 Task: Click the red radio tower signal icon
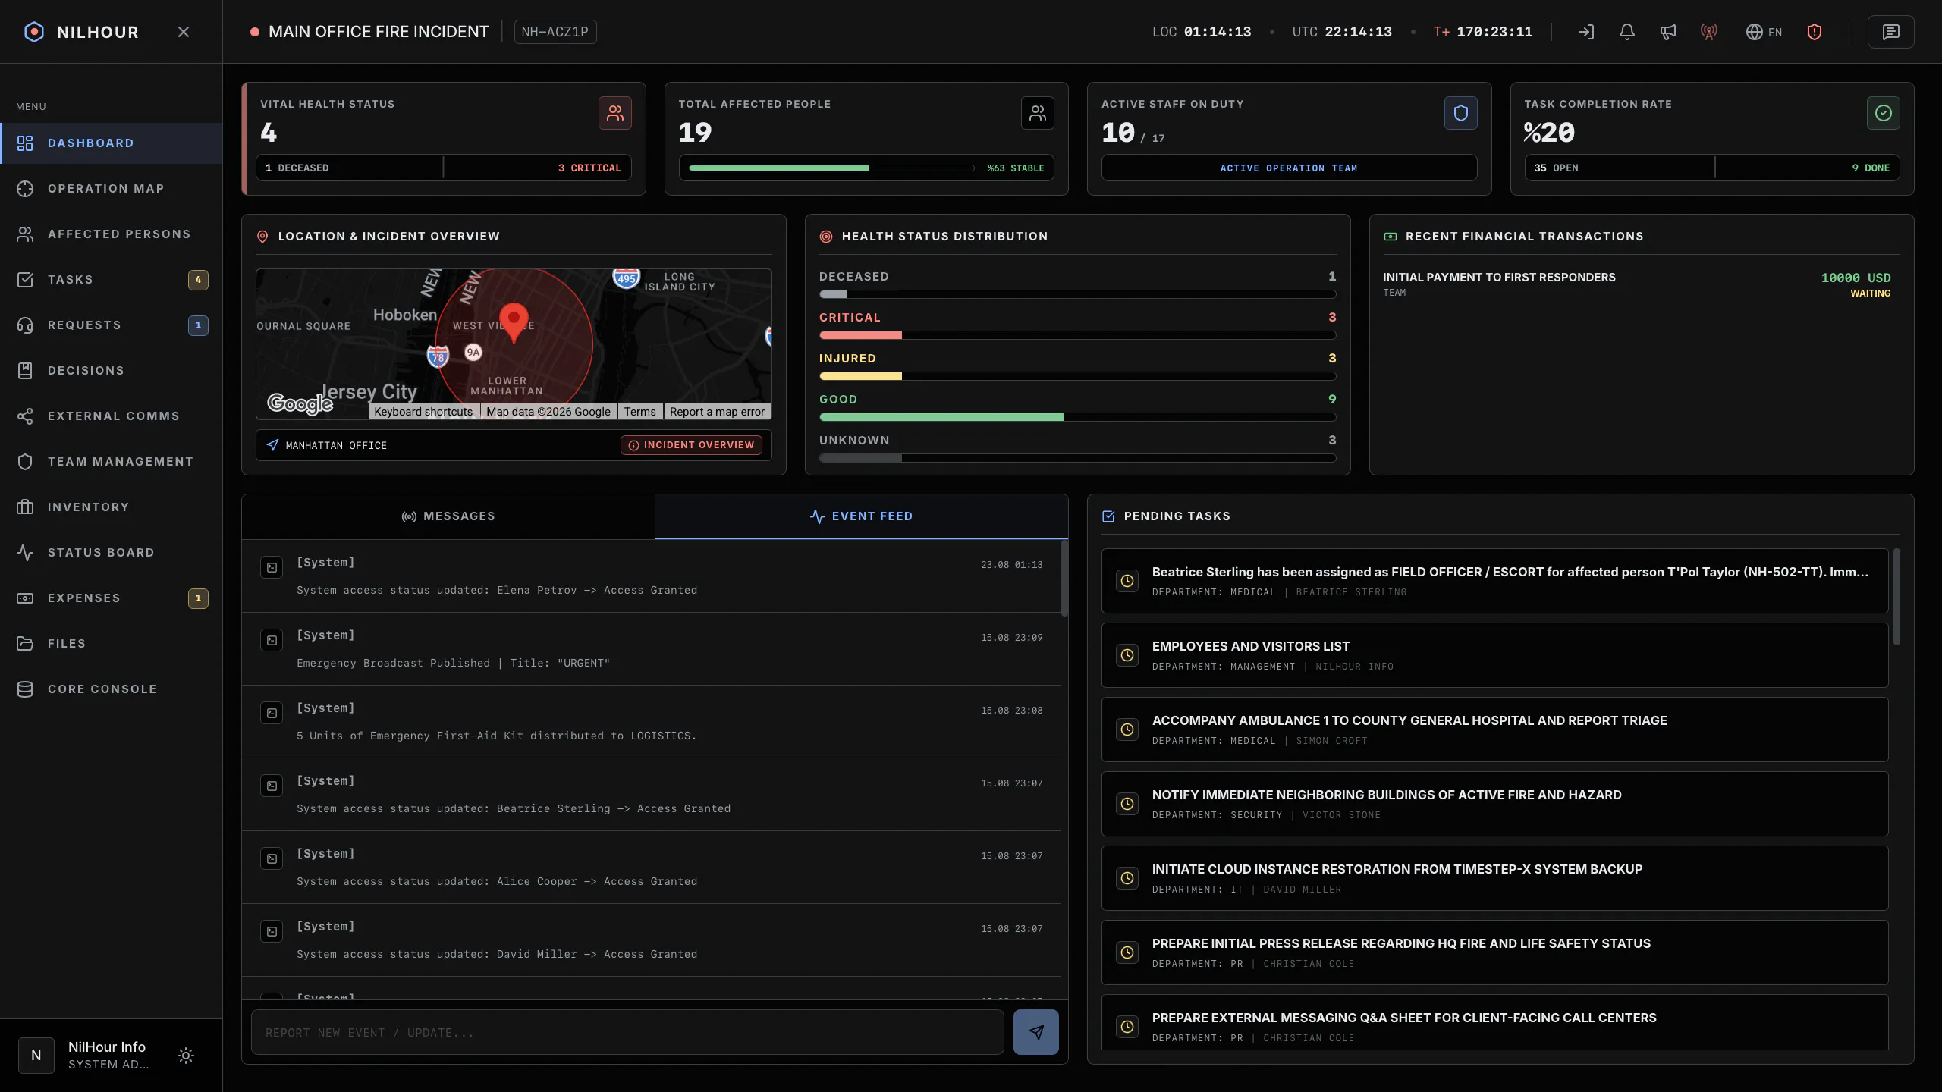(1709, 32)
